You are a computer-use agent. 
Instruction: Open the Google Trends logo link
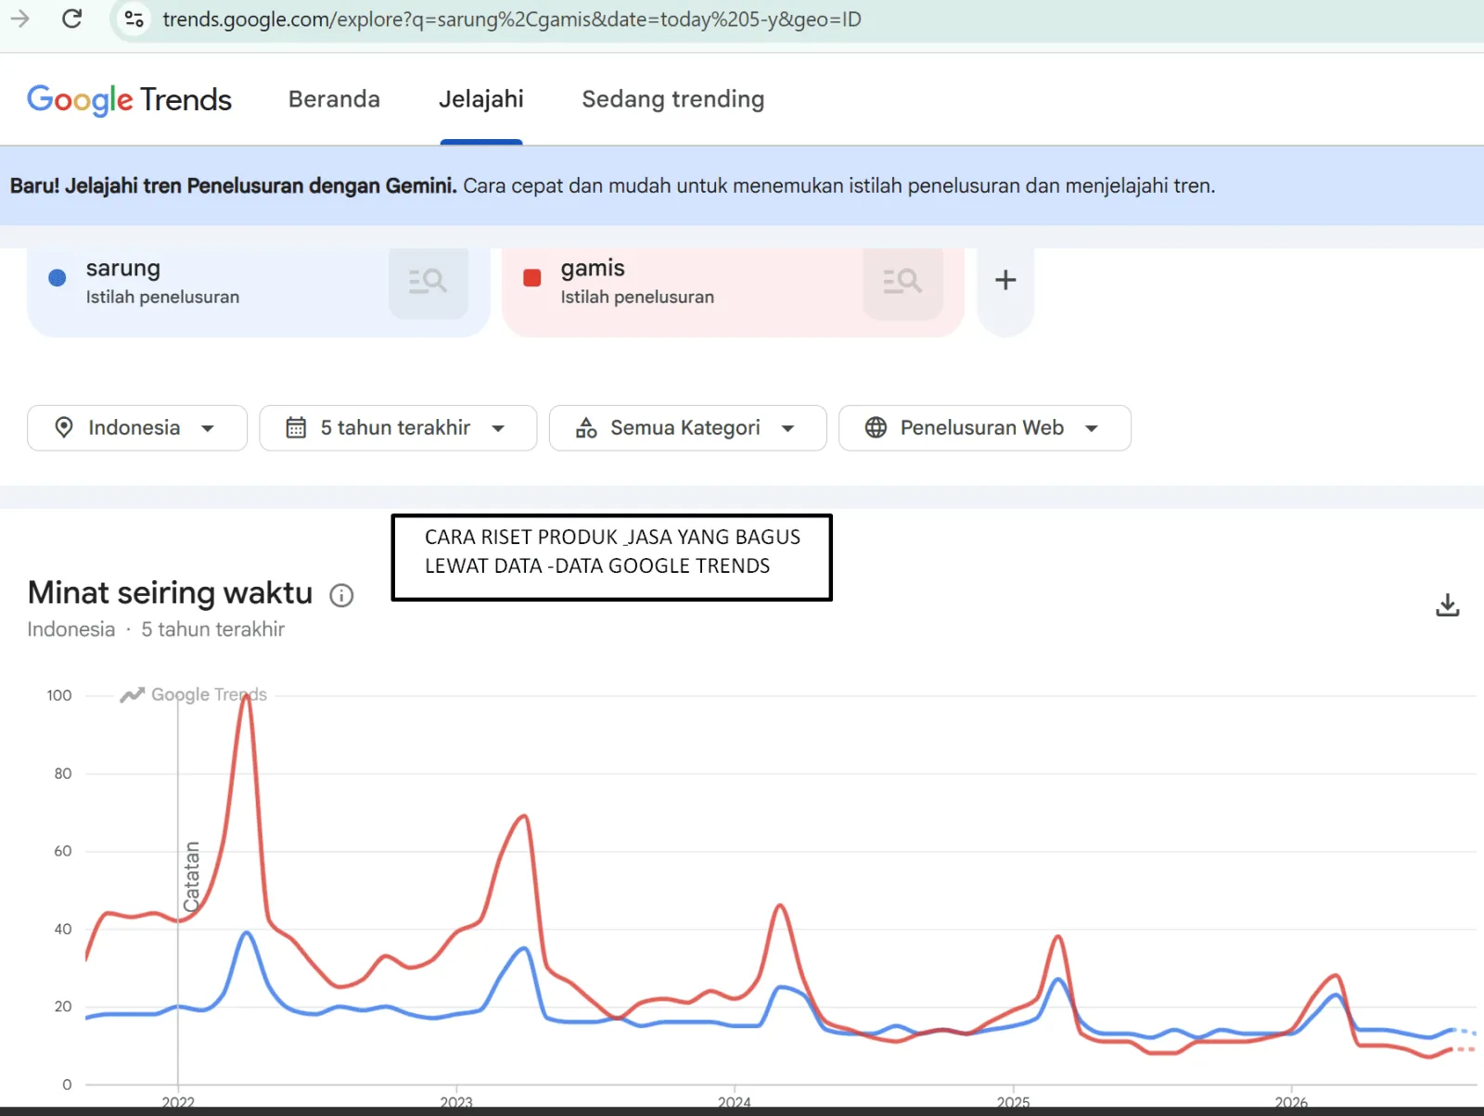tap(129, 99)
